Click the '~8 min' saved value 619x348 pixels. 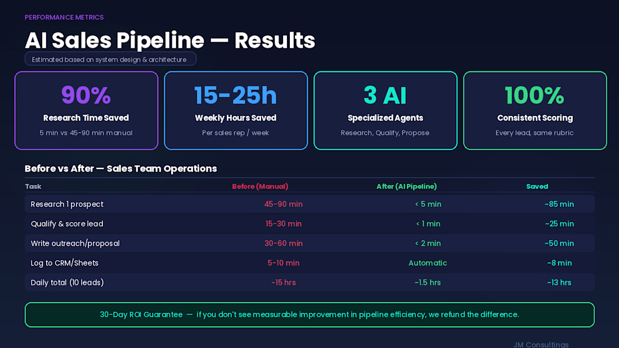559,263
